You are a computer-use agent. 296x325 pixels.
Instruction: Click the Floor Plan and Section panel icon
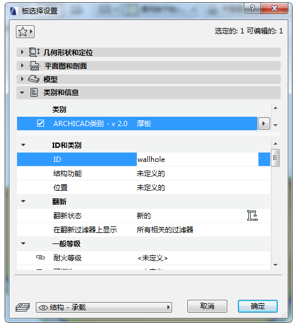point(34,66)
